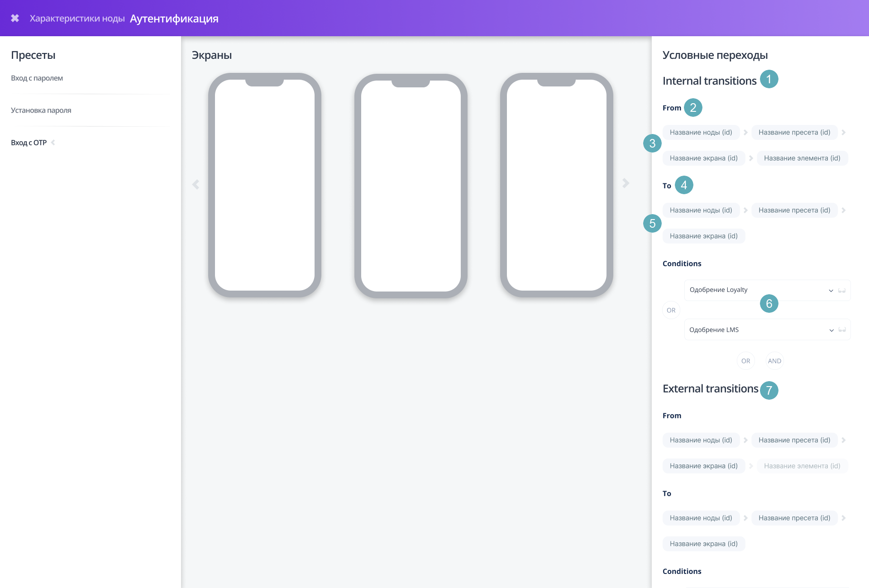Click faded Название элемента (id) in External From
The image size is (869, 588).
802,466
